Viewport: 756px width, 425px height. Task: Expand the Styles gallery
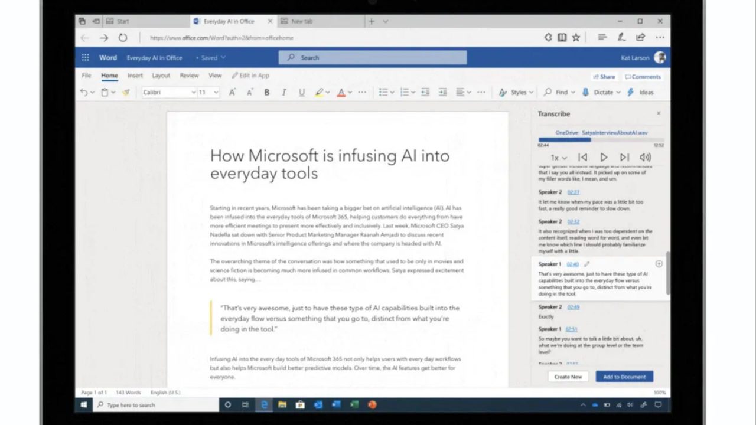coord(516,93)
